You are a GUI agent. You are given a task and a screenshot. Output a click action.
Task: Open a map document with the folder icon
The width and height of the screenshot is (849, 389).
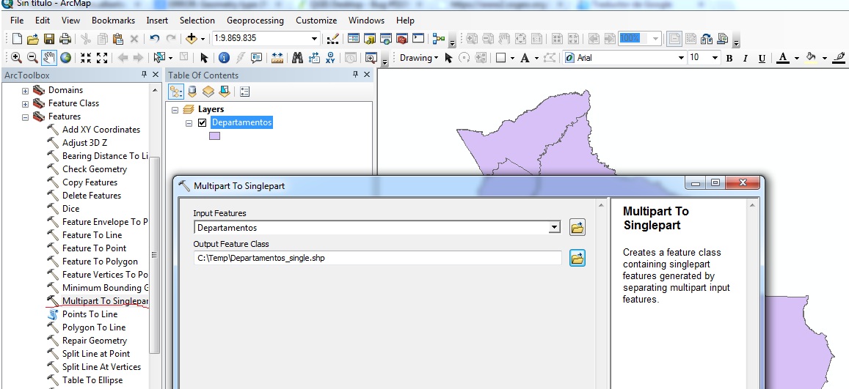32,38
